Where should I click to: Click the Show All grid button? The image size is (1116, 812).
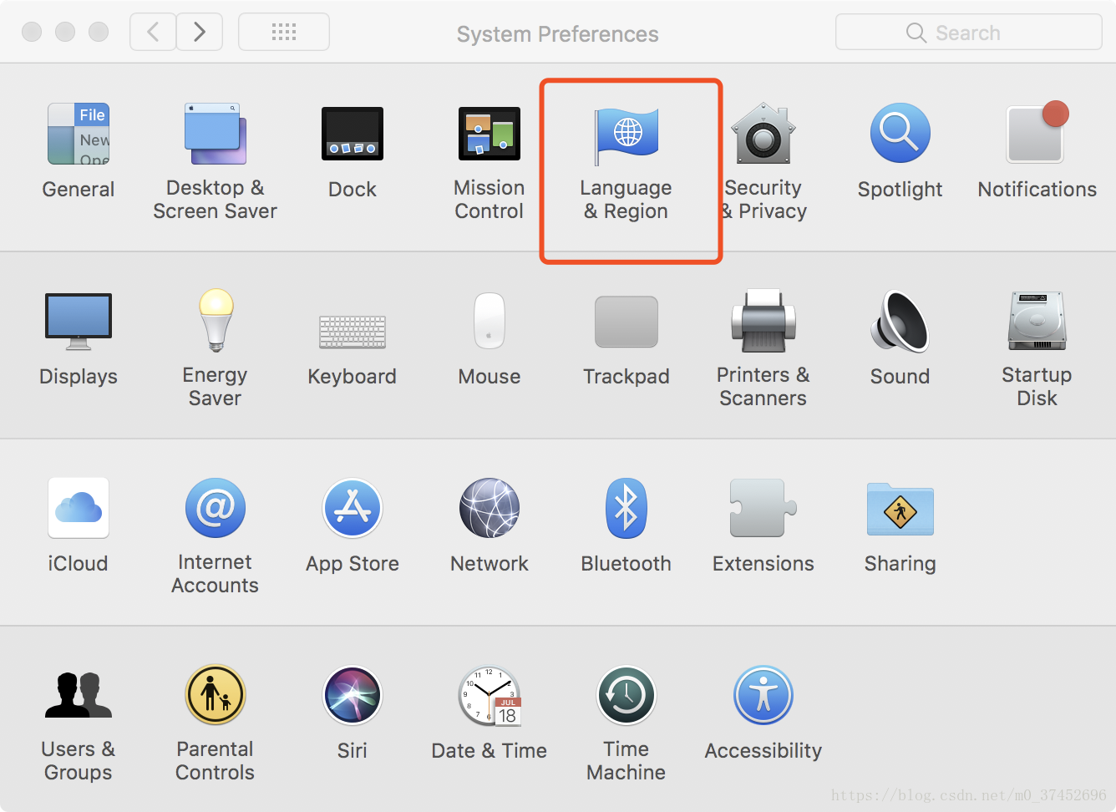284,33
